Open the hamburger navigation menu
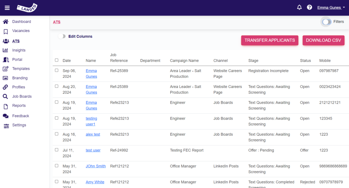This screenshot has width=349, height=188. (x=7, y=8)
